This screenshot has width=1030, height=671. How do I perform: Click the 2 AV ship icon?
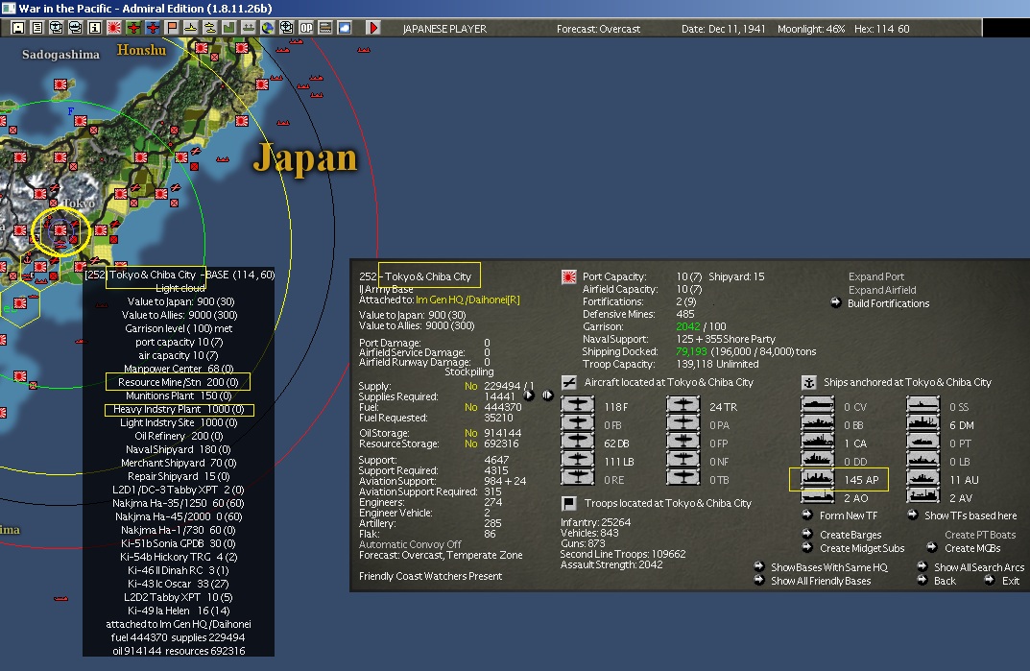coord(922,497)
